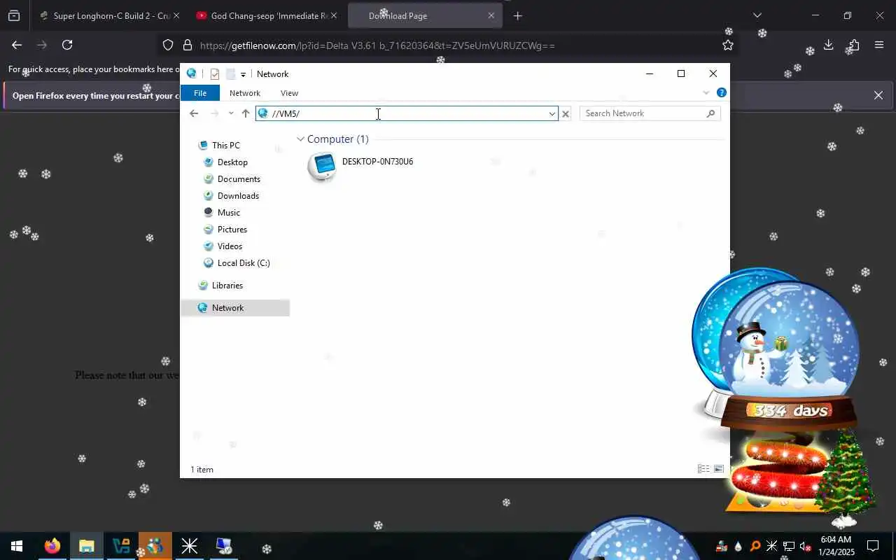Expand the ribbon chevron
Viewport: 896px width, 560px height.
pos(706,92)
